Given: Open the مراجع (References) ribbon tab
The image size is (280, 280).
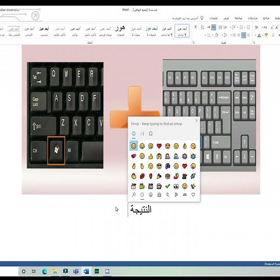Looking at the screenshot, I should [266, 18].
